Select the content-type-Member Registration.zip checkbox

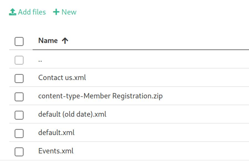[x=19, y=97]
